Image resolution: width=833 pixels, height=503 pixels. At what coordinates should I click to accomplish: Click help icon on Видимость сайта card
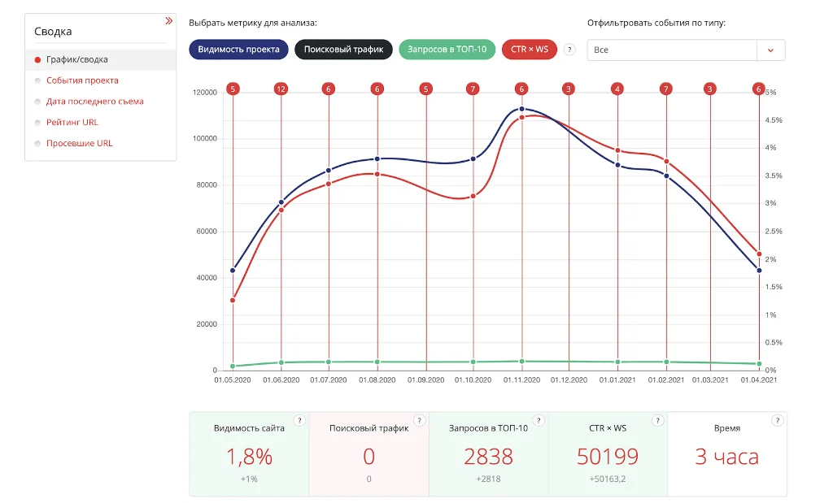click(x=299, y=420)
